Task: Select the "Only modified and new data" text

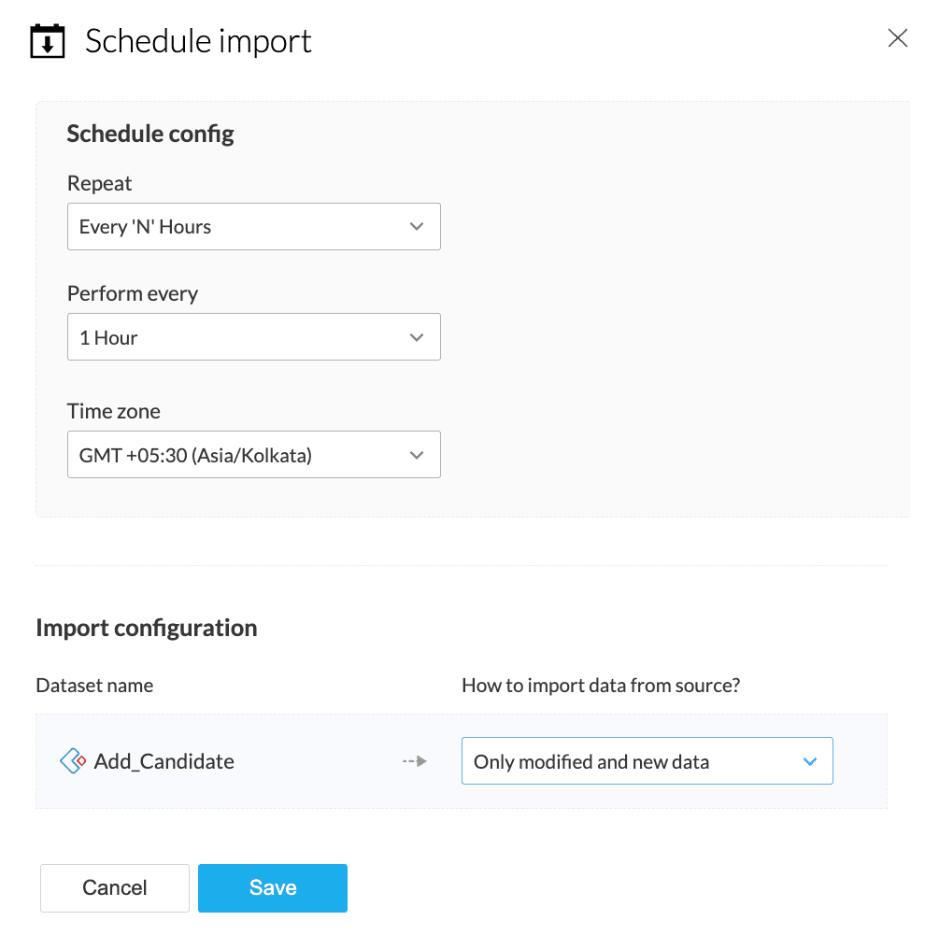Action: pos(591,761)
